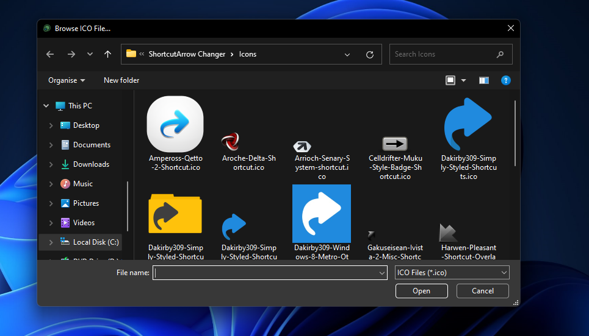Go up one folder level arrow
This screenshot has height=336, width=589.
click(108, 54)
